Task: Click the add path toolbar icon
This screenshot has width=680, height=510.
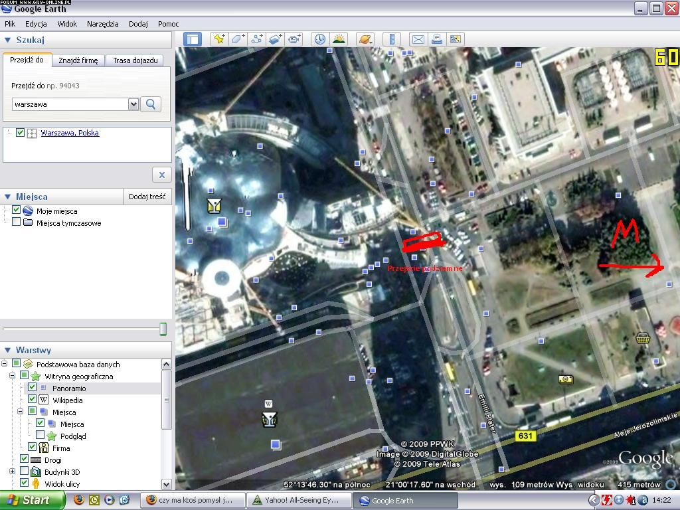Action: click(256, 39)
